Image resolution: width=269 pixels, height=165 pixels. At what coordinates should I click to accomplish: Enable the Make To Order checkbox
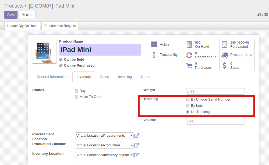point(77,97)
